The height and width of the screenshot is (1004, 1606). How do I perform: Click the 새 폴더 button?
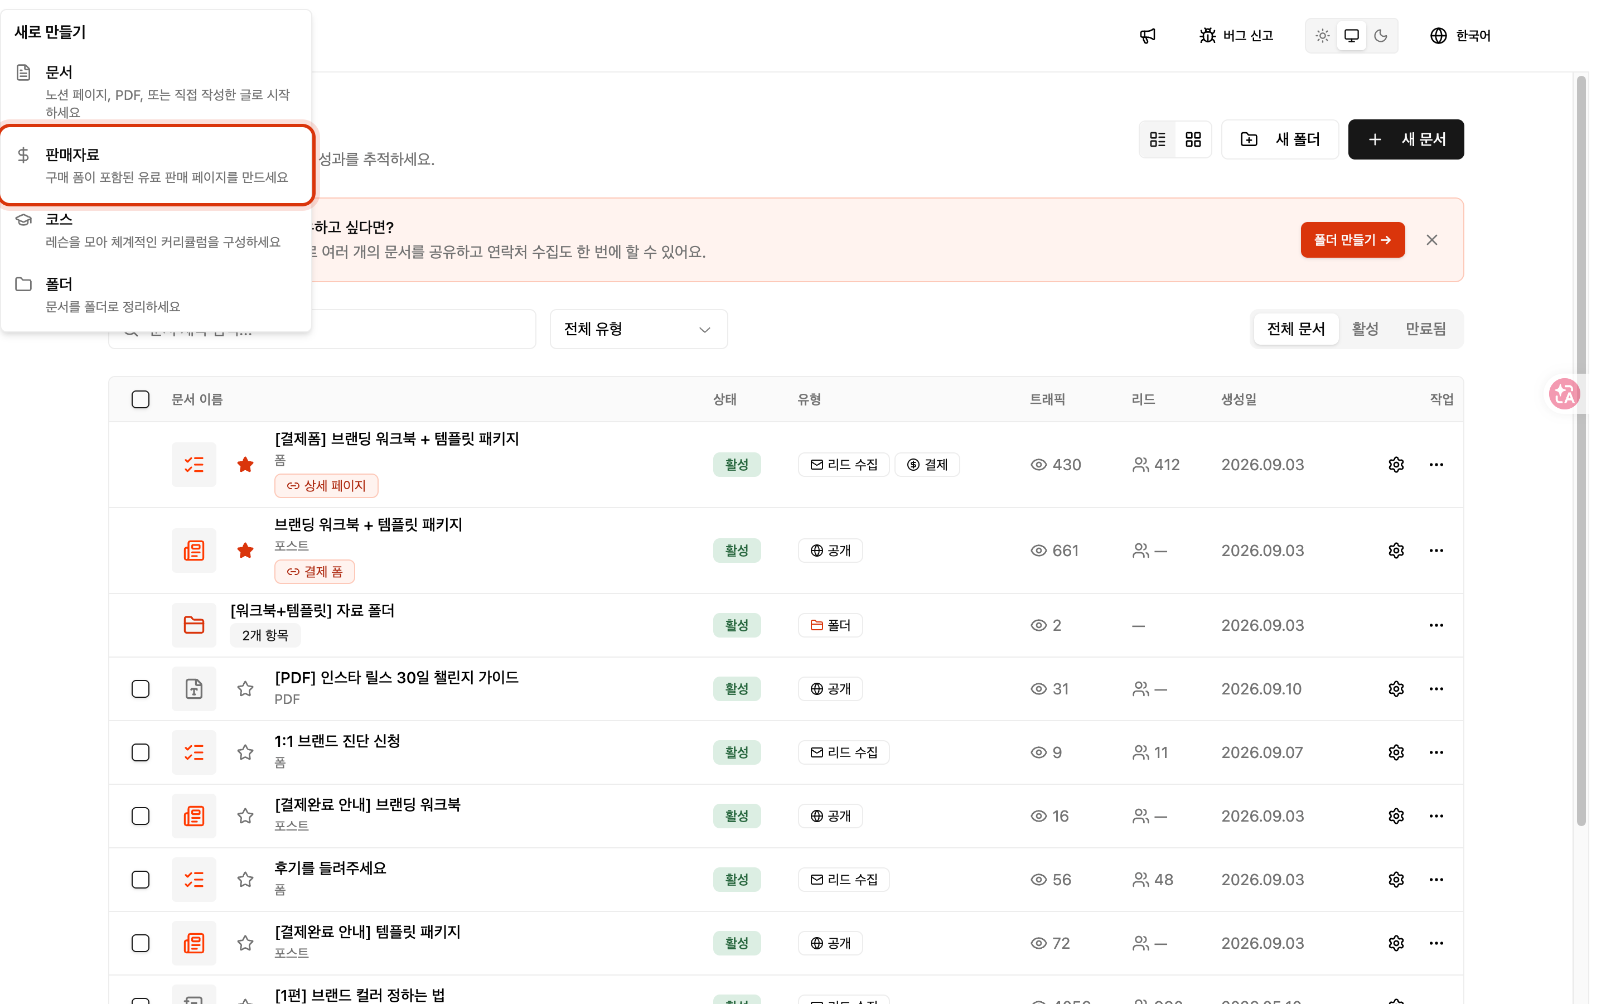pyautogui.click(x=1279, y=139)
